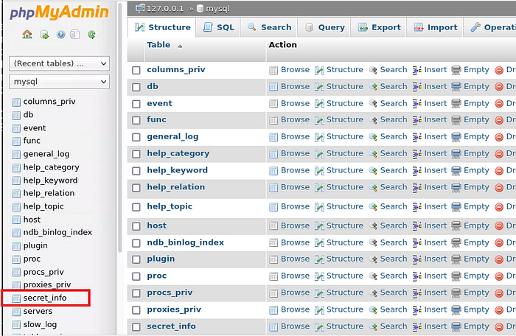
Task: Check the help_category table checkbox
Action: (136, 154)
